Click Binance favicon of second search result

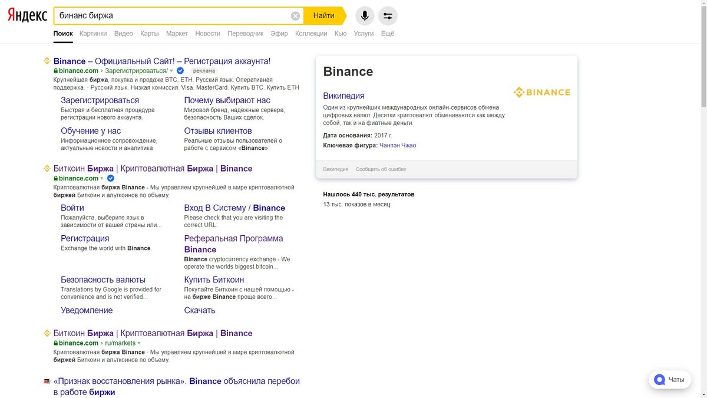pyautogui.click(x=47, y=168)
